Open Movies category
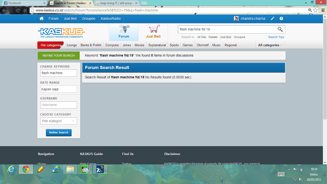 tap(139, 45)
